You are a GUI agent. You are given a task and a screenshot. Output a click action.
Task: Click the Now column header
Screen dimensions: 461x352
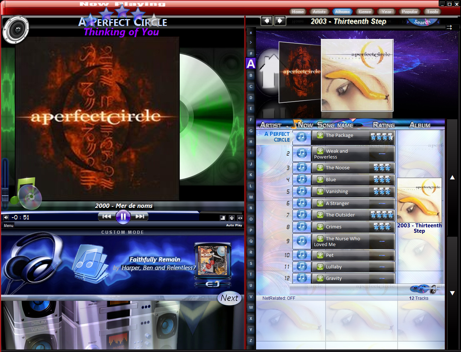pos(305,125)
